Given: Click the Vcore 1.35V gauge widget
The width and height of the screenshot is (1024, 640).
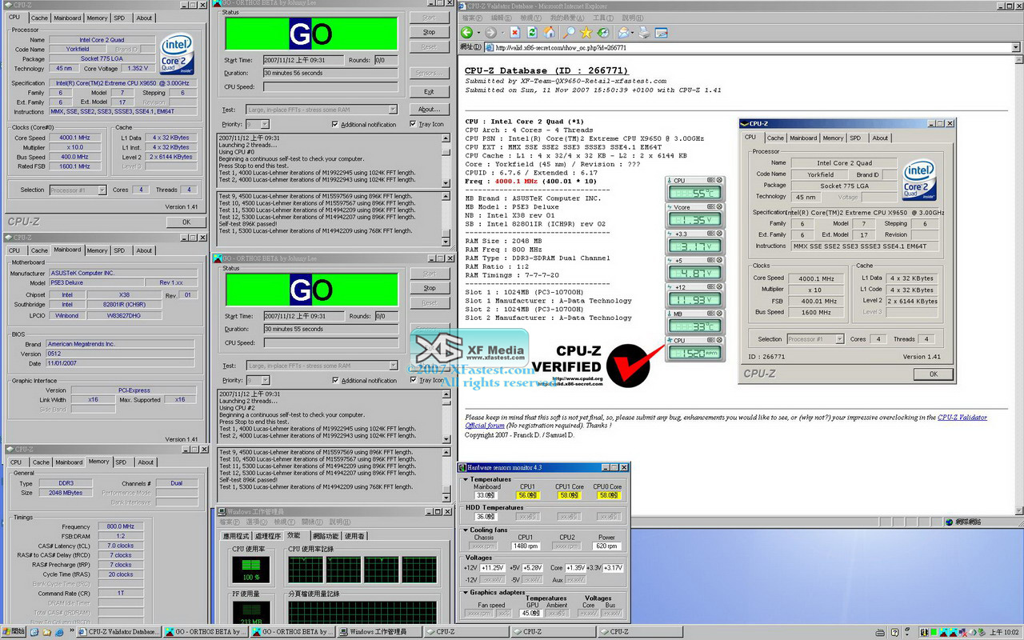Looking at the screenshot, I should pyautogui.click(x=694, y=215).
